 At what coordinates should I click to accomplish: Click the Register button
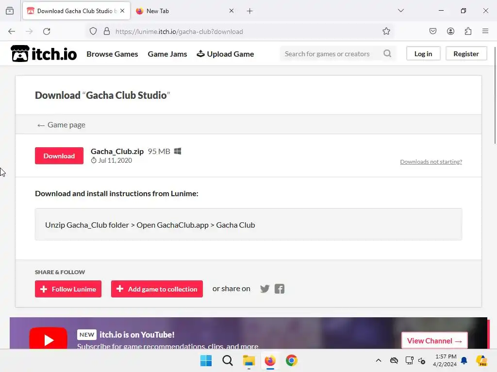pos(466,53)
